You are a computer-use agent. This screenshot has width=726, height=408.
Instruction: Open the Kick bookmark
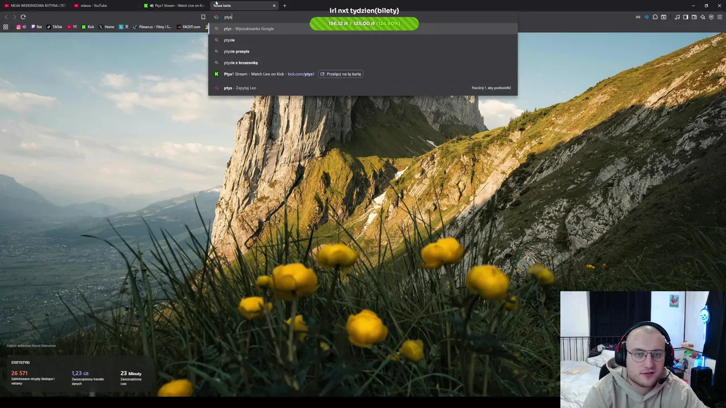[x=88, y=27]
